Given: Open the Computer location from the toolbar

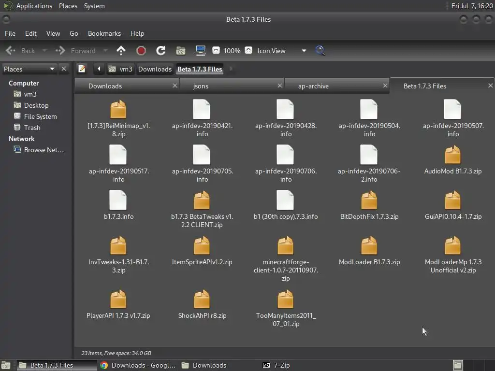Looking at the screenshot, I should [201, 50].
